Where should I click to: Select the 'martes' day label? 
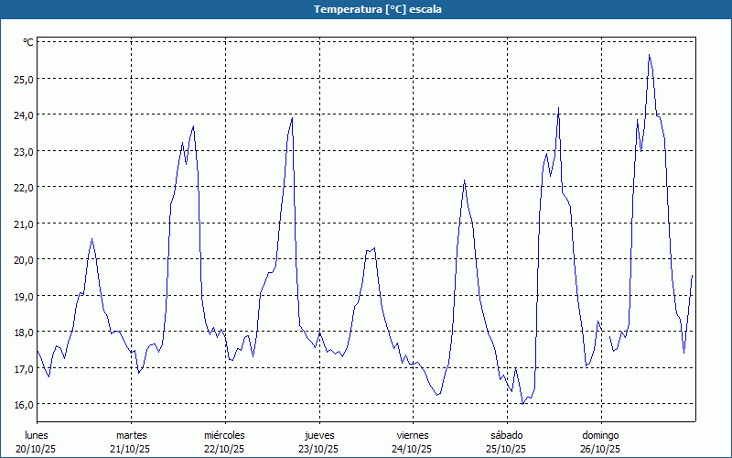tap(131, 434)
